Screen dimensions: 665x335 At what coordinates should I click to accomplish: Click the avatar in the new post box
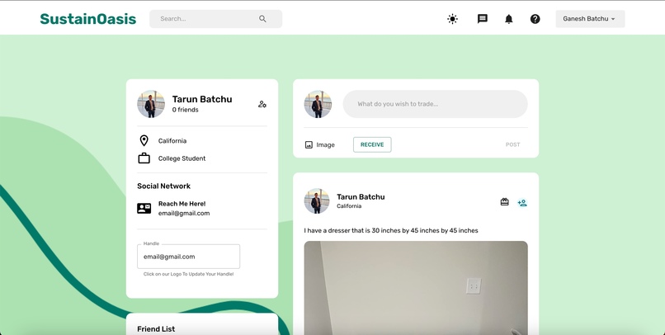pos(318,104)
